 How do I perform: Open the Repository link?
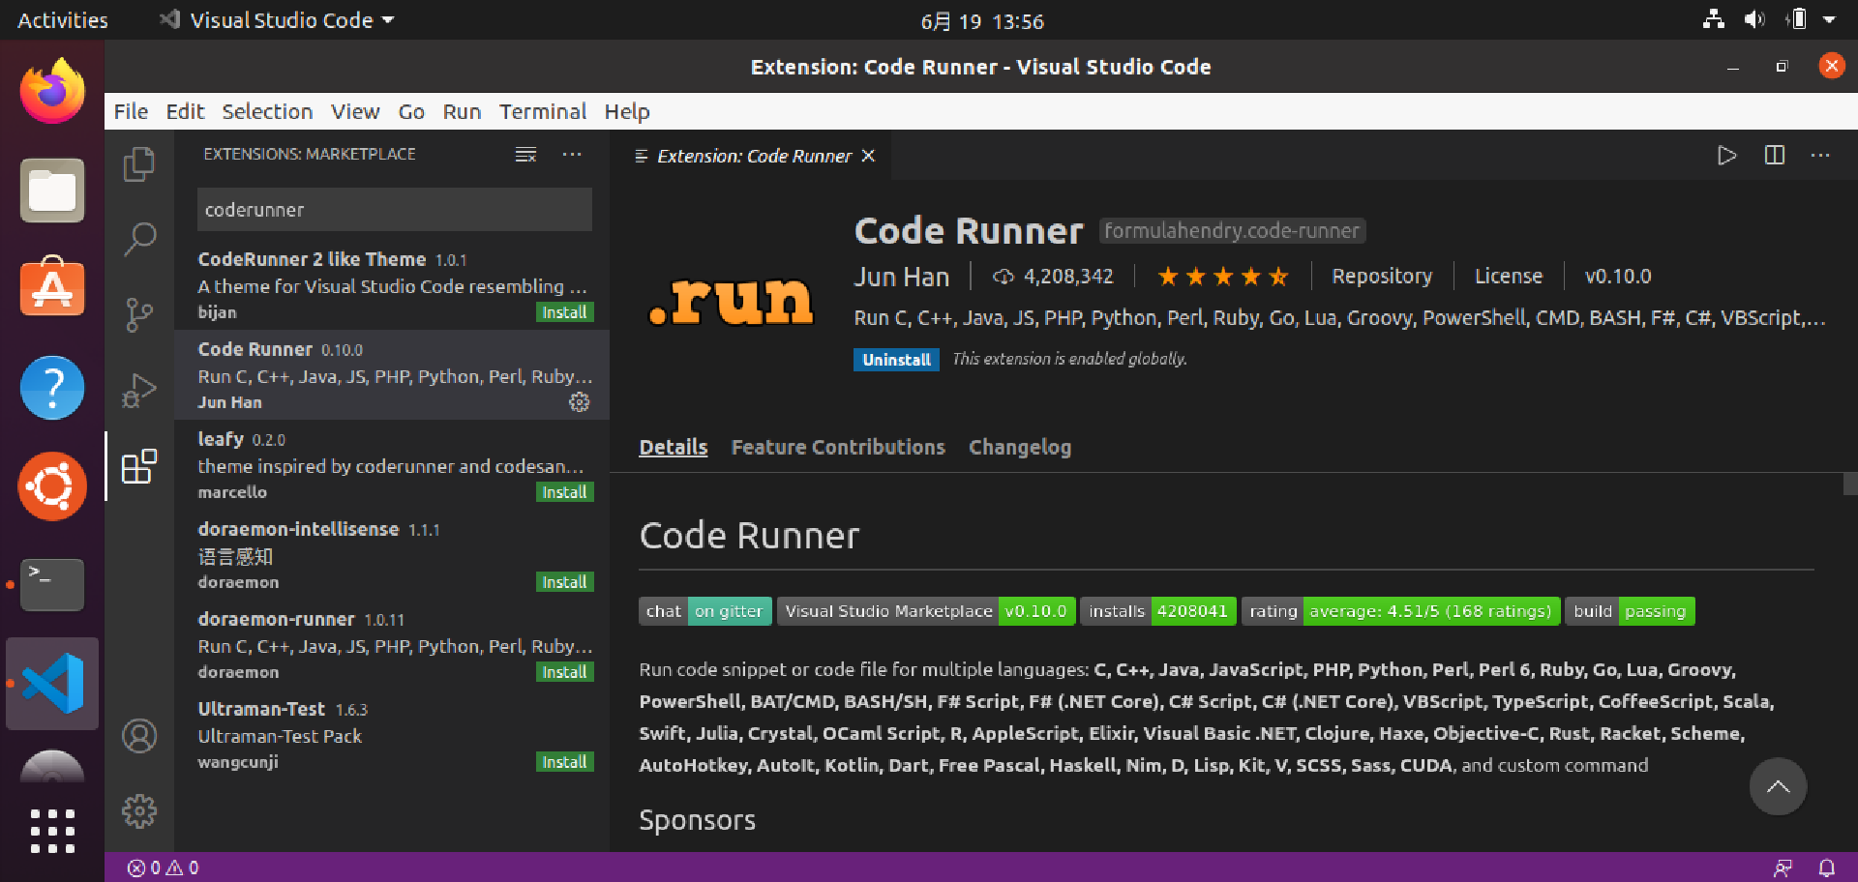click(x=1382, y=277)
